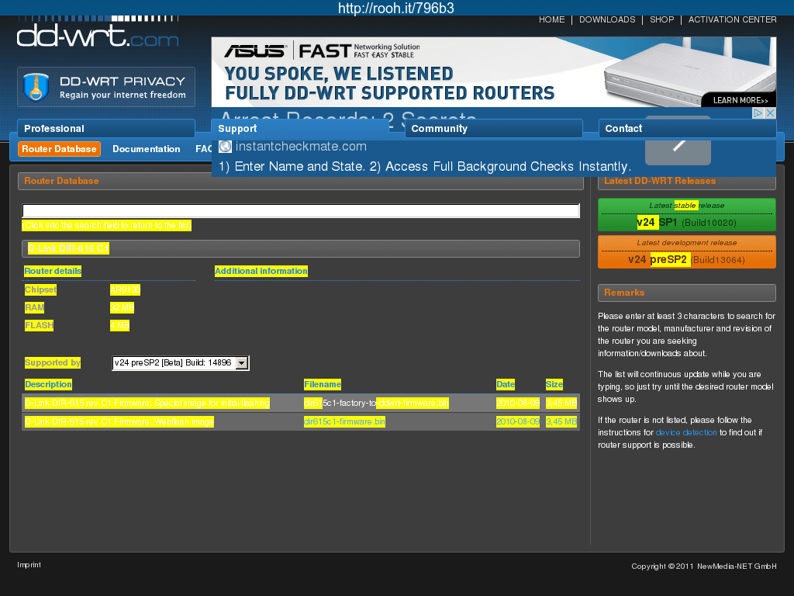Open the device detection link
Viewport: 794px width, 596px height.
click(686, 432)
